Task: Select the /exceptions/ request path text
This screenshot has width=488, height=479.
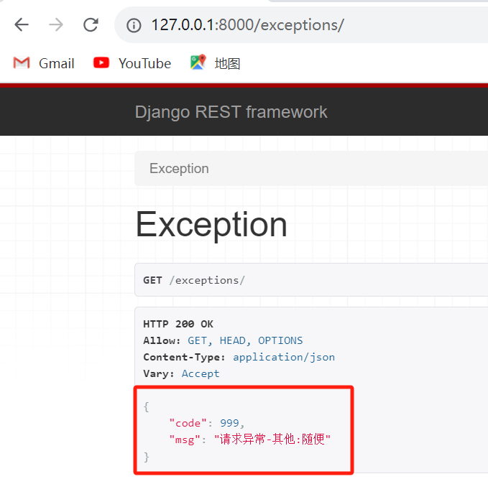Action: coord(207,280)
